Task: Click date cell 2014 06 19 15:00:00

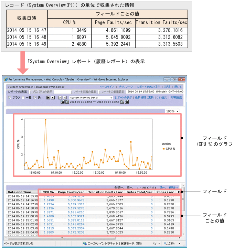Action: [23, 216]
